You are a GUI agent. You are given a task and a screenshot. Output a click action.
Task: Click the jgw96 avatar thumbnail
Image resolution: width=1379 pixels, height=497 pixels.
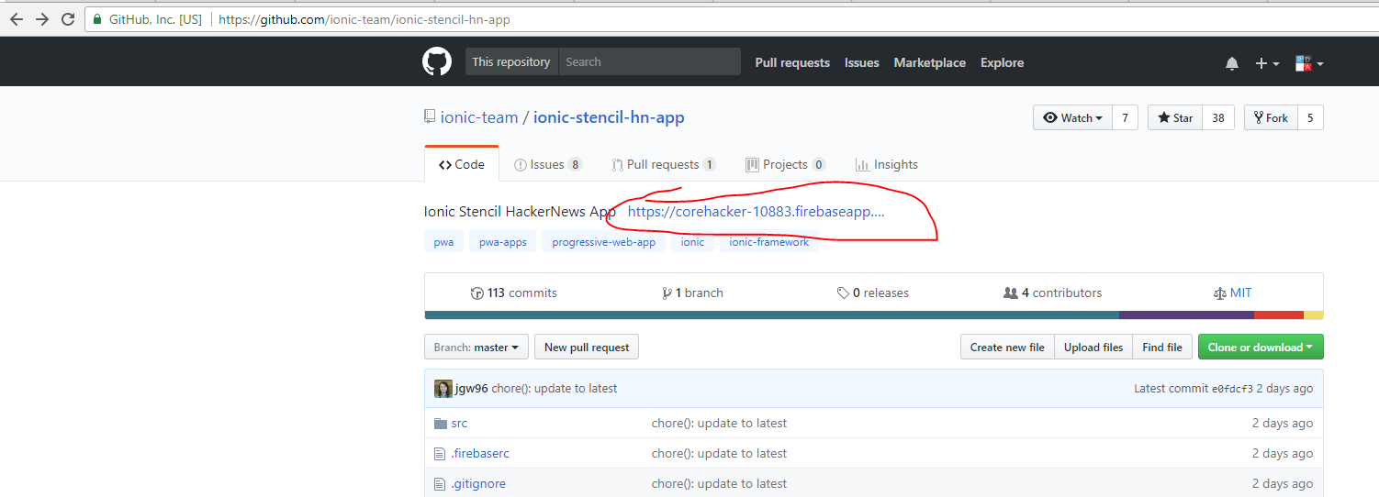pos(443,389)
